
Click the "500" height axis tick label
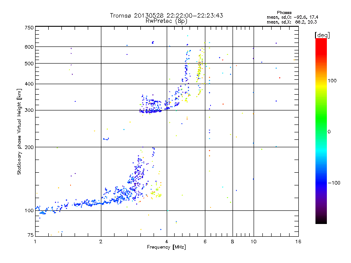pos(29,64)
